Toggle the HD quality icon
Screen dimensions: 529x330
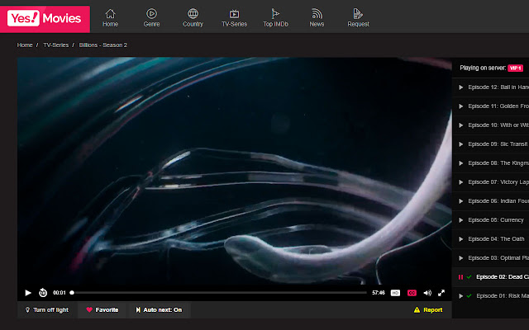tap(395, 293)
